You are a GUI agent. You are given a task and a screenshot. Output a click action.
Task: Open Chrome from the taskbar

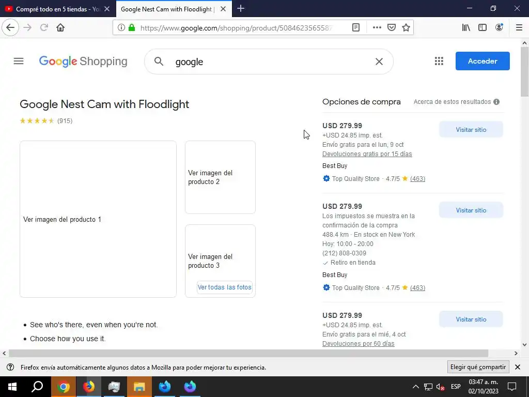click(63, 387)
